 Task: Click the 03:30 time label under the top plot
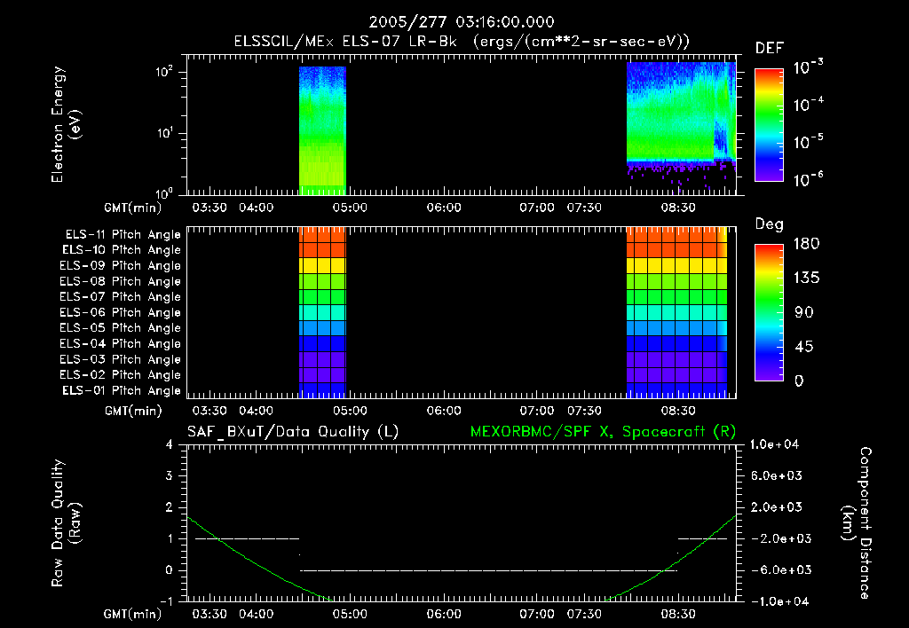209,208
